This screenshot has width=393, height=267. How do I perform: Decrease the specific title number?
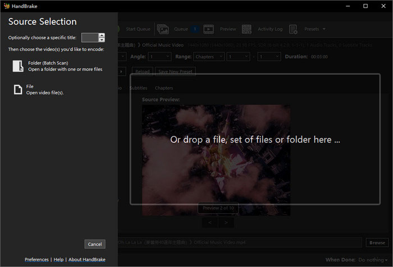102,40
